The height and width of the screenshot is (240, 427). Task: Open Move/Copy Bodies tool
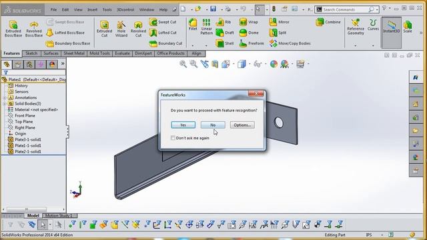[290, 43]
